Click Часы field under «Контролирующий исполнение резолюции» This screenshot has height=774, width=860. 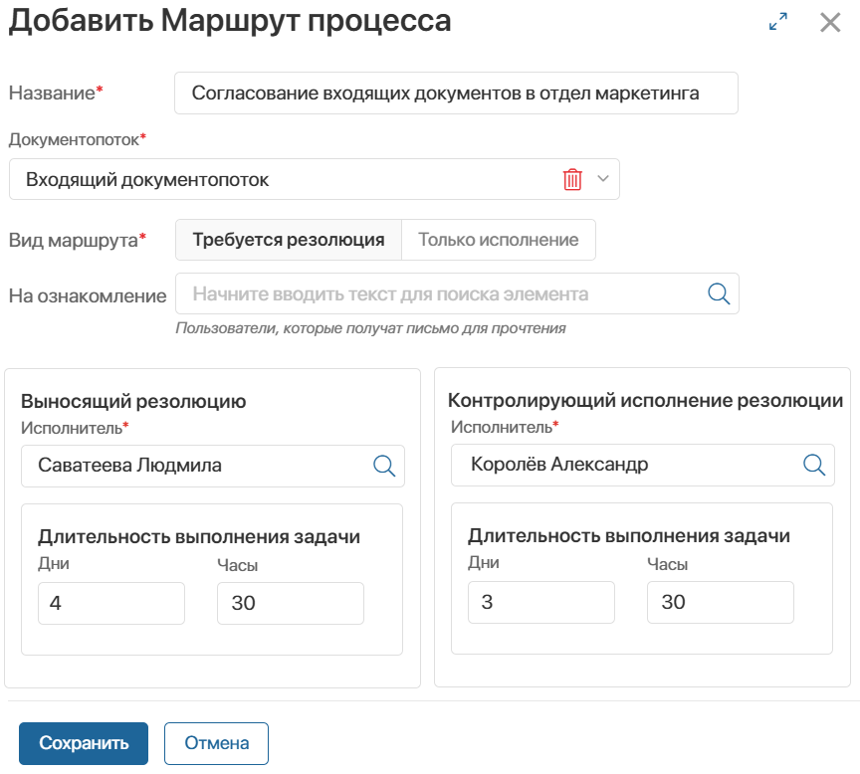click(722, 602)
